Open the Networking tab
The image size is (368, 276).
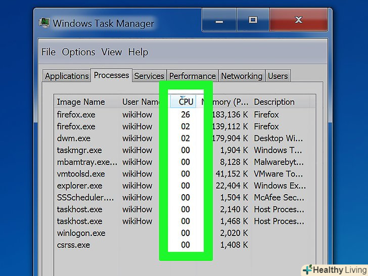click(x=242, y=76)
